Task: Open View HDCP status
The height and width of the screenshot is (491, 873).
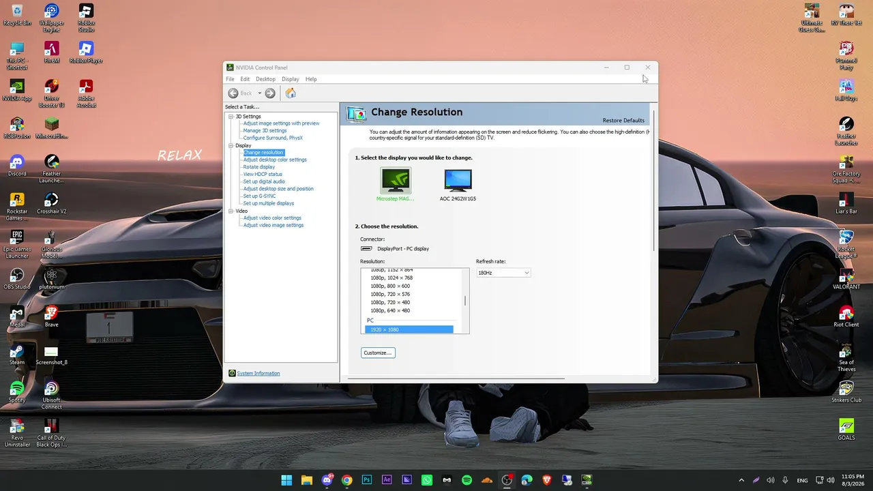Action: tap(263, 175)
